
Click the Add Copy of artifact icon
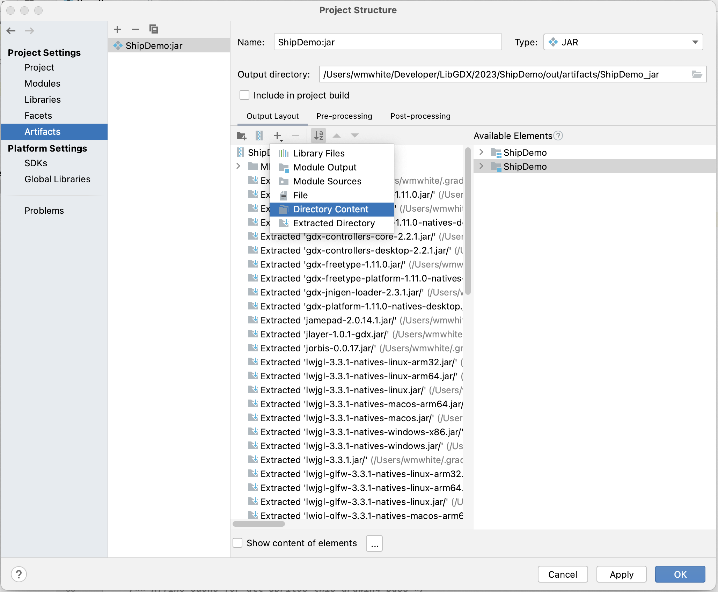coord(154,29)
